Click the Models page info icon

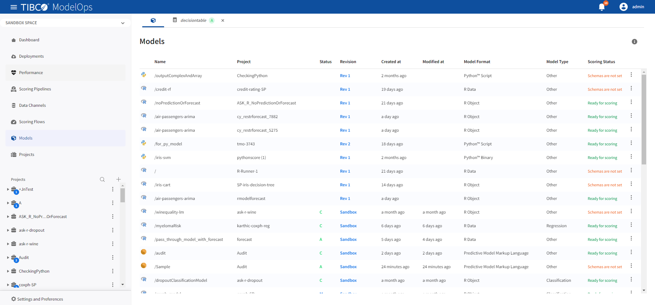click(634, 42)
